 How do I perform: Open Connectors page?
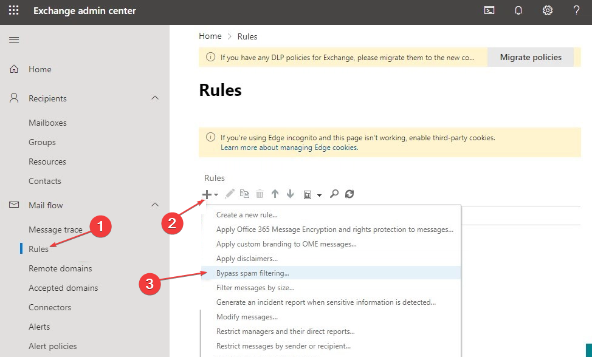click(x=50, y=308)
